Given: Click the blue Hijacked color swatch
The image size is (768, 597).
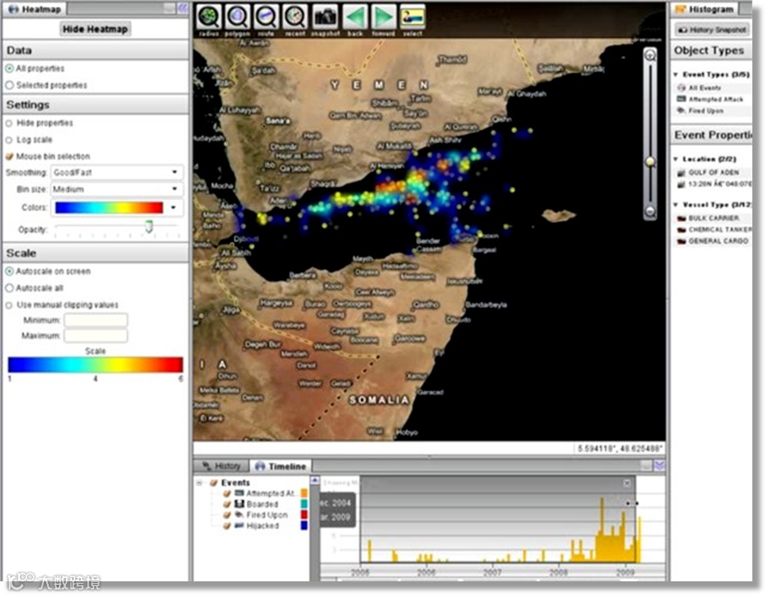Looking at the screenshot, I should click(x=304, y=526).
